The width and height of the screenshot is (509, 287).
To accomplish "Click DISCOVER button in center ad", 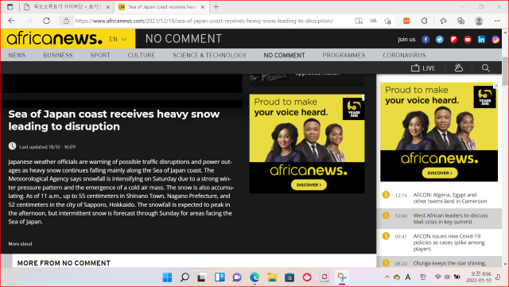I will [309, 184].
